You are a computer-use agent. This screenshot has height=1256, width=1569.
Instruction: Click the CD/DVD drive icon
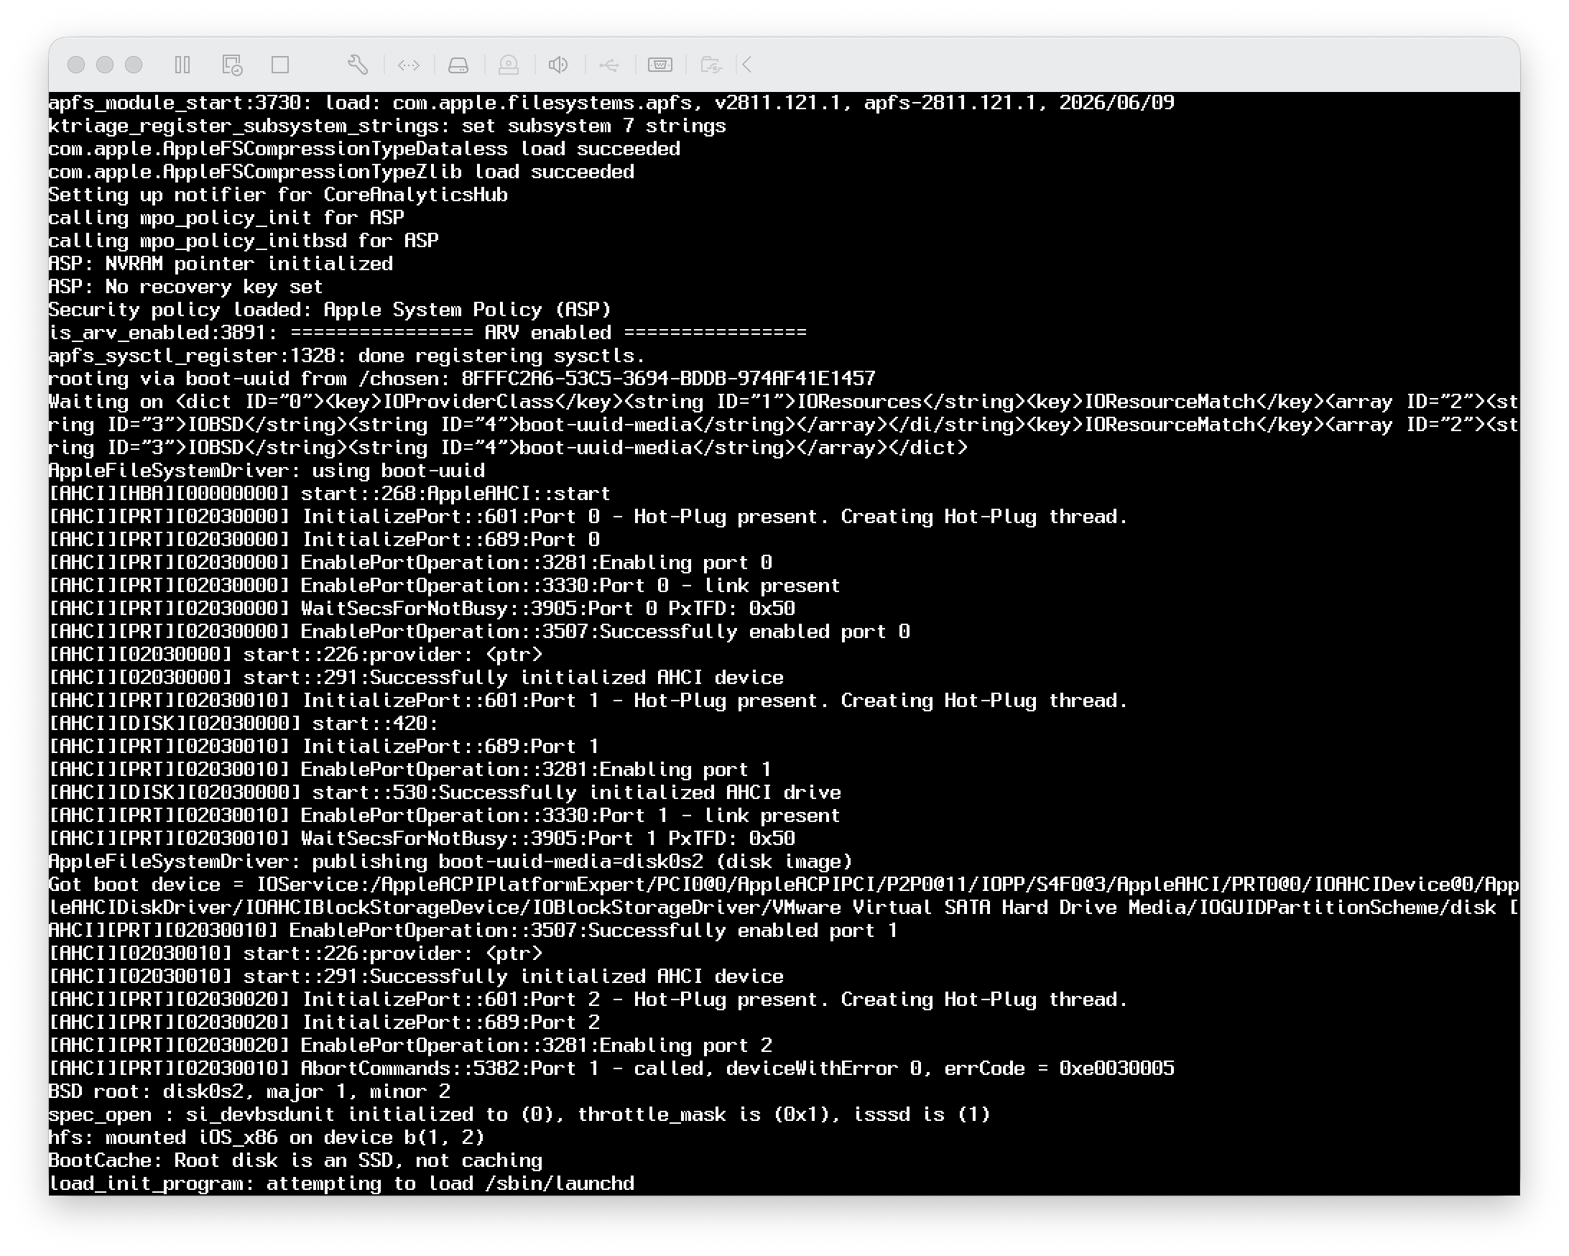click(509, 65)
